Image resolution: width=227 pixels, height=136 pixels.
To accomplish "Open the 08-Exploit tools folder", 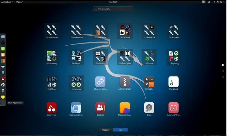I will (76, 57).
